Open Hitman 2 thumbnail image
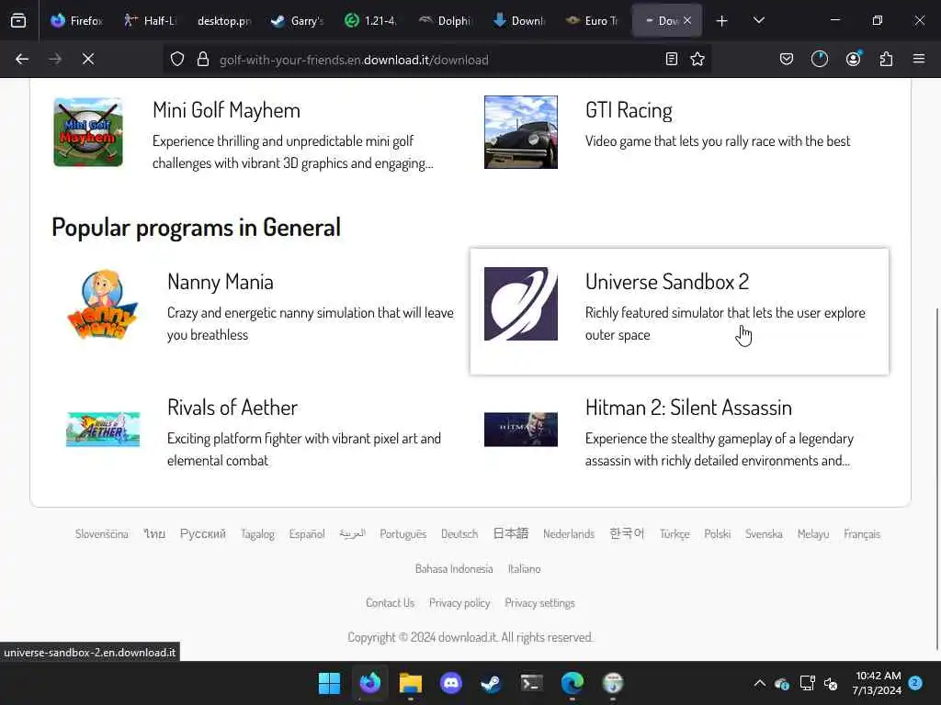 tap(520, 430)
